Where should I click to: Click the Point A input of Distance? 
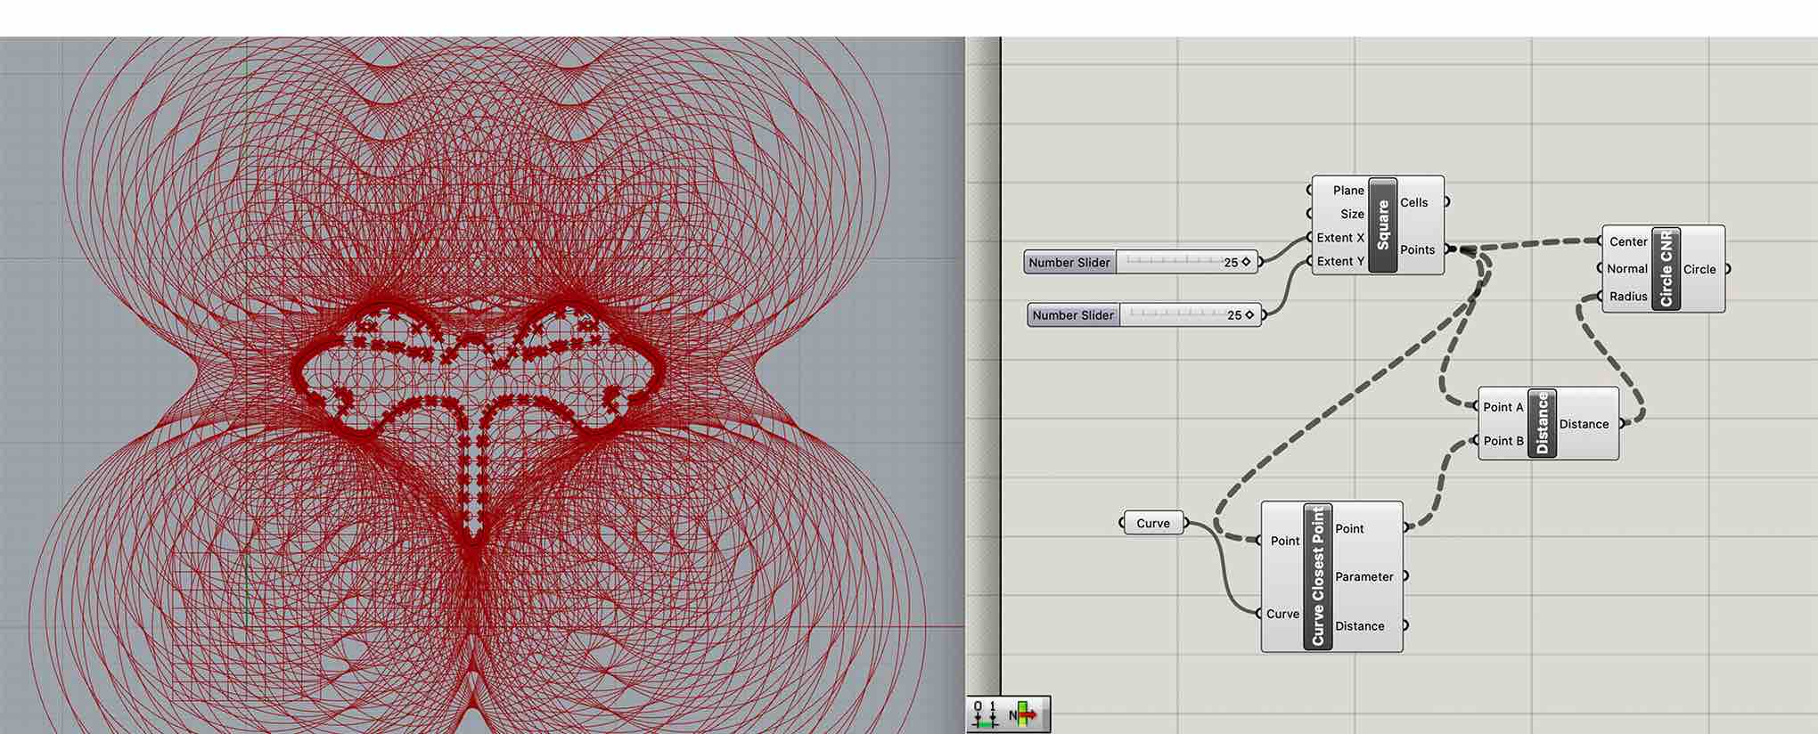pyautogui.click(x=1503, y=407)
